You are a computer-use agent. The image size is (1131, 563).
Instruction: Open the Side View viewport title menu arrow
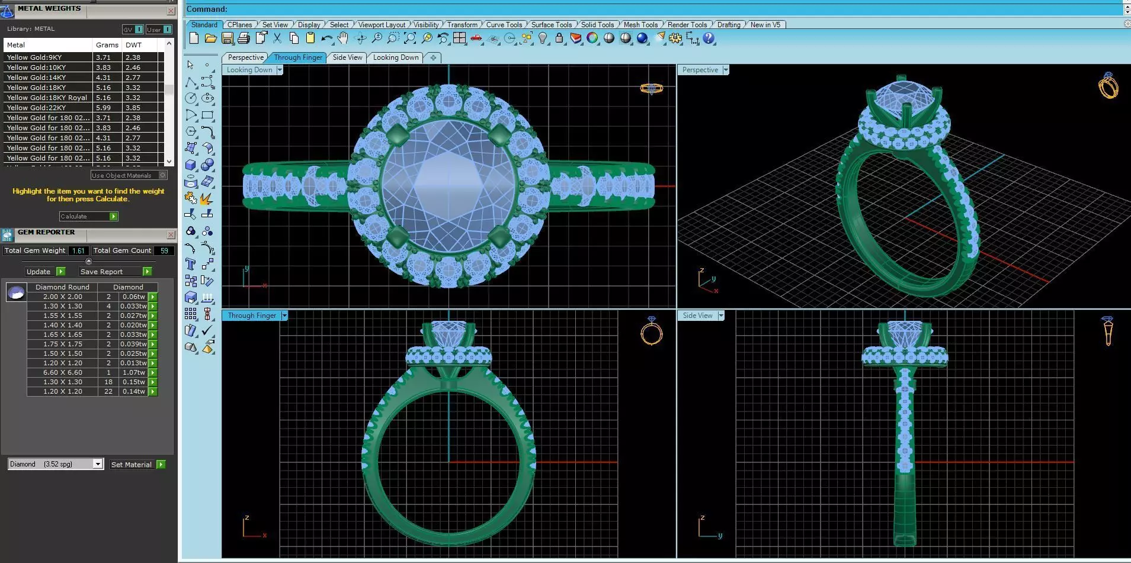(x=721, y=316)
